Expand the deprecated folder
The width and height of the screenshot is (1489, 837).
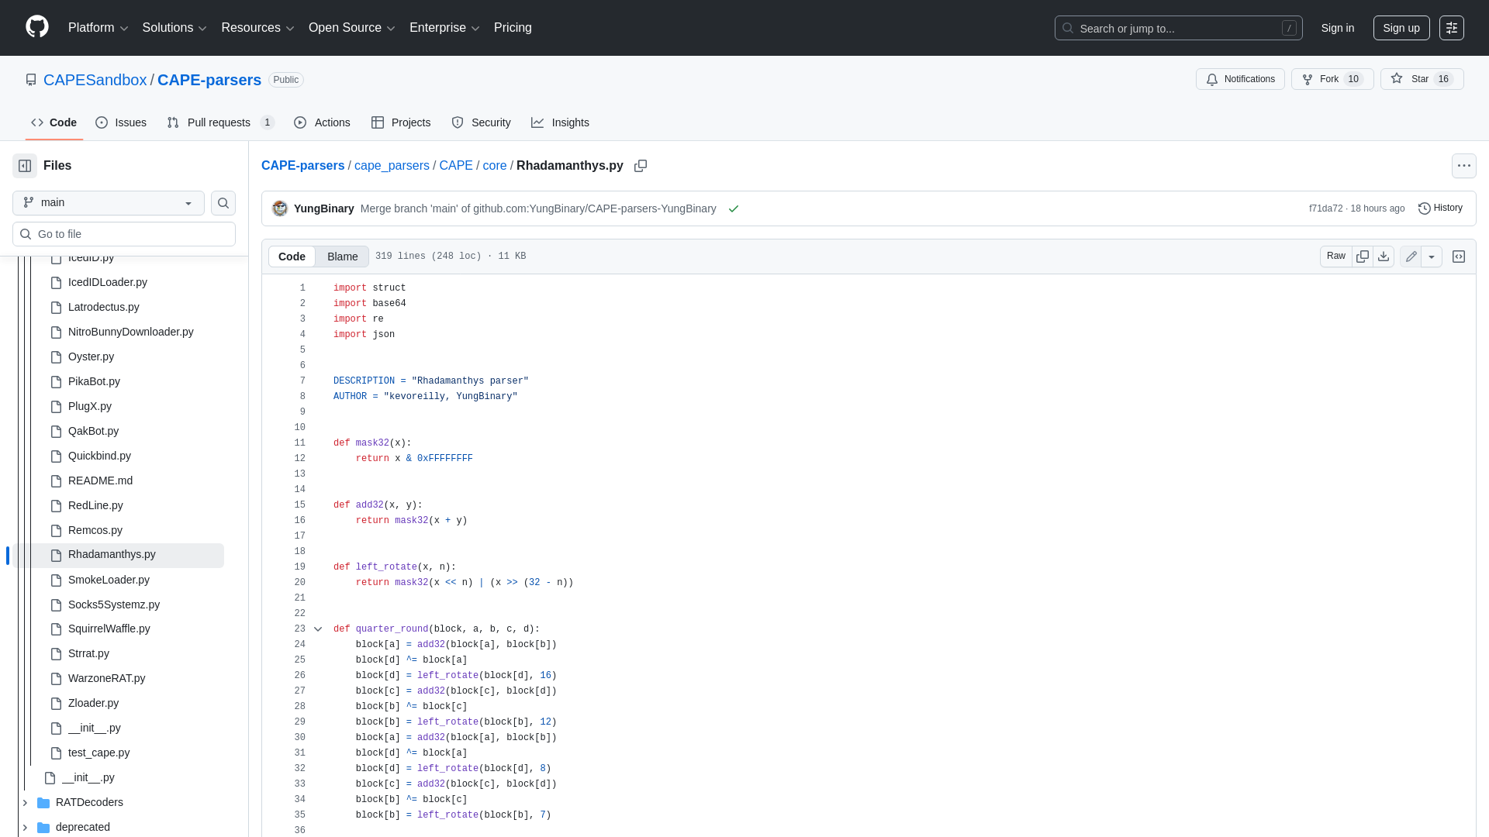click(24, 827)
